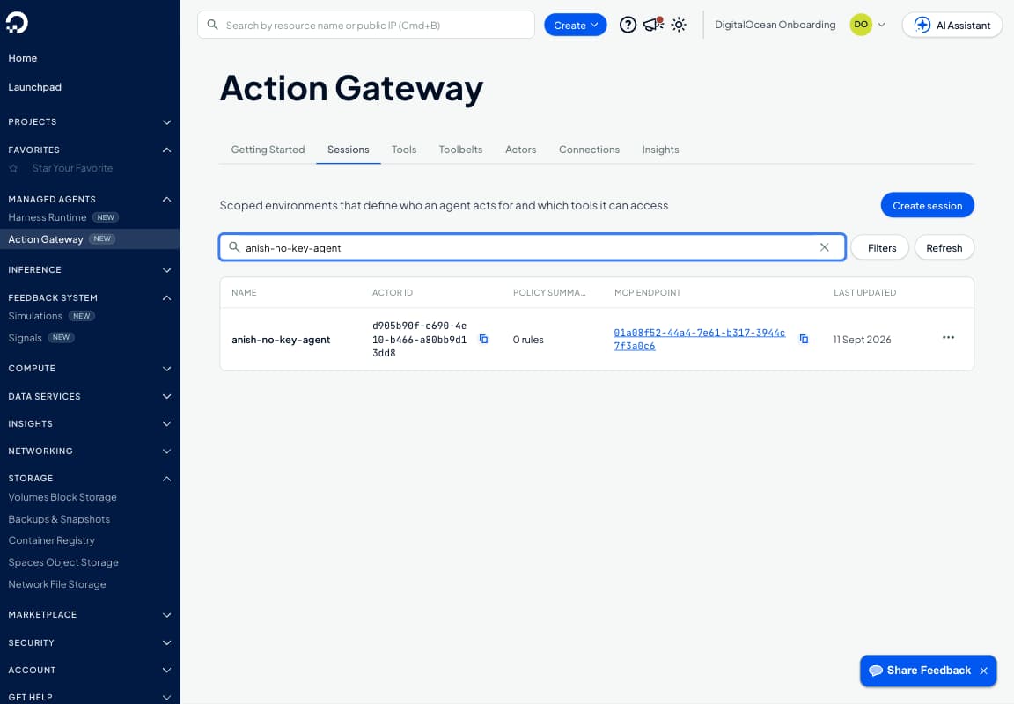Image resolution: width=1014 pixels, height=704 pixels.
Task: Click the star icon under Favorites
Action: (13, 168)
